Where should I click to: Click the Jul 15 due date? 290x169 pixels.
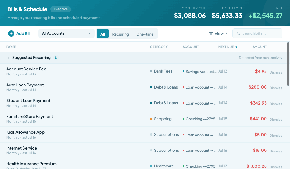click(223, 119)
